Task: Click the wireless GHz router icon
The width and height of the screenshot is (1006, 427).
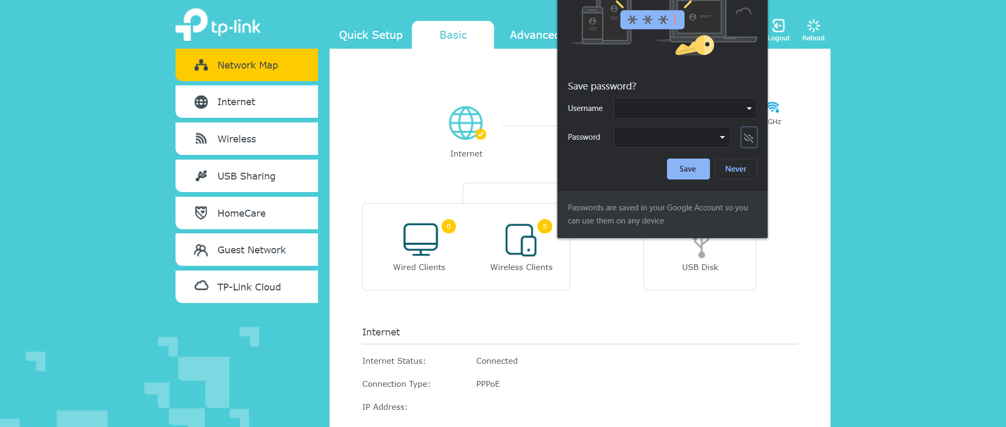Action: click(773, 107)
